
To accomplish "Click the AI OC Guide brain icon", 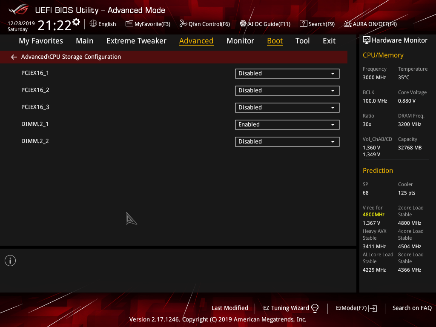I will pyautogui.click(x=243, y=24).
